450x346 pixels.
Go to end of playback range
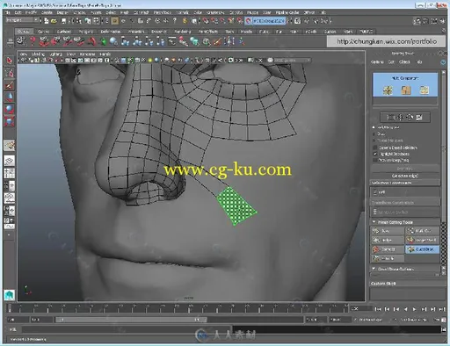pyautogui.click(x=442, y=309)
